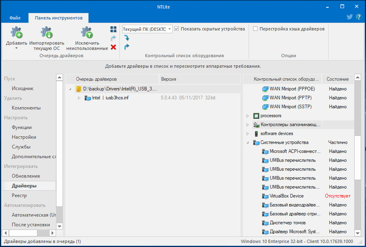Click the Microsoft ACPI-совмест... device icon
The width and height of the screenshot is (366, 247).
265,151
